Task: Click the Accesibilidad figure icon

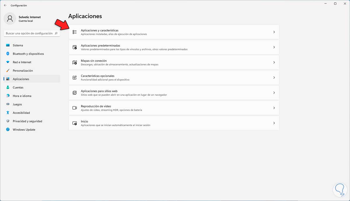Action: click(x=8, y=113)
